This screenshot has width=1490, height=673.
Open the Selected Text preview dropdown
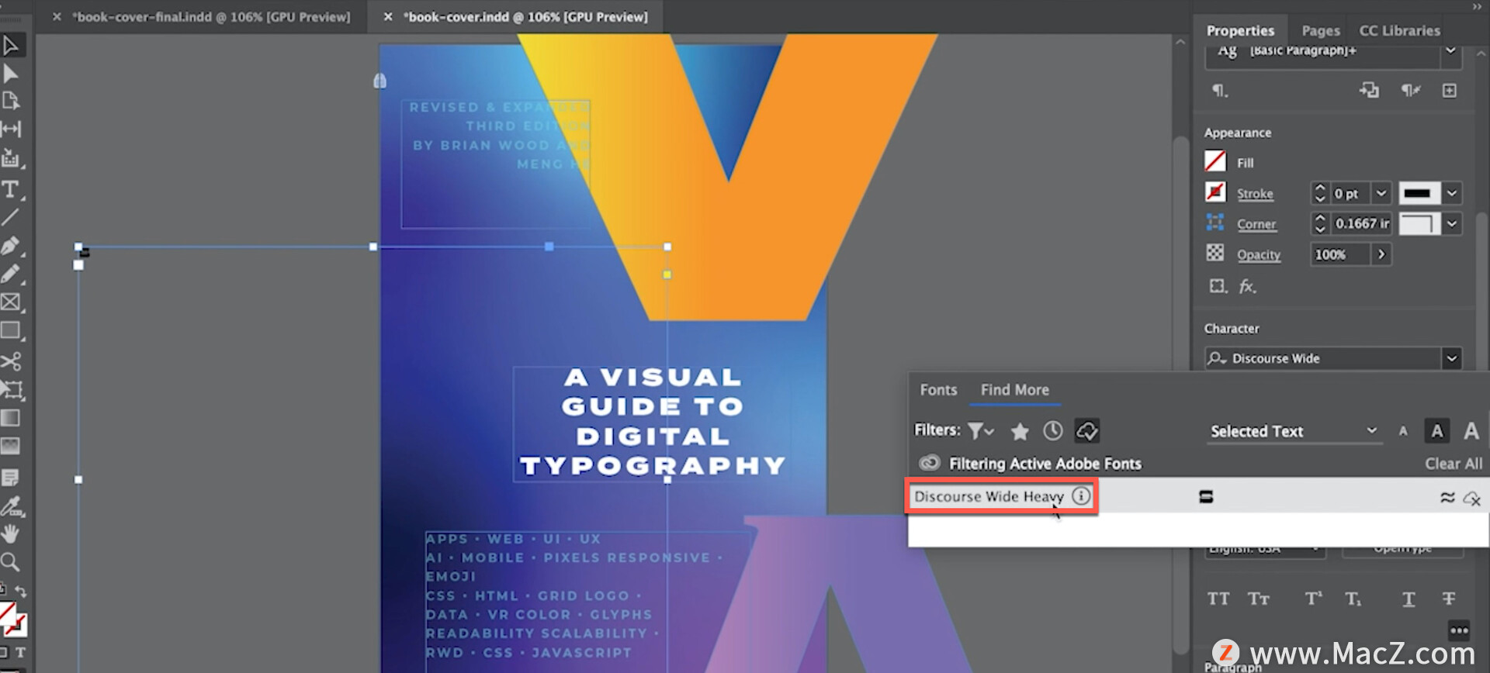click(1294, 431)
